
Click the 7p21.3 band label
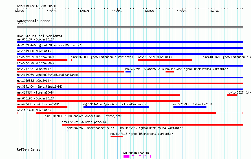(22, 24)
